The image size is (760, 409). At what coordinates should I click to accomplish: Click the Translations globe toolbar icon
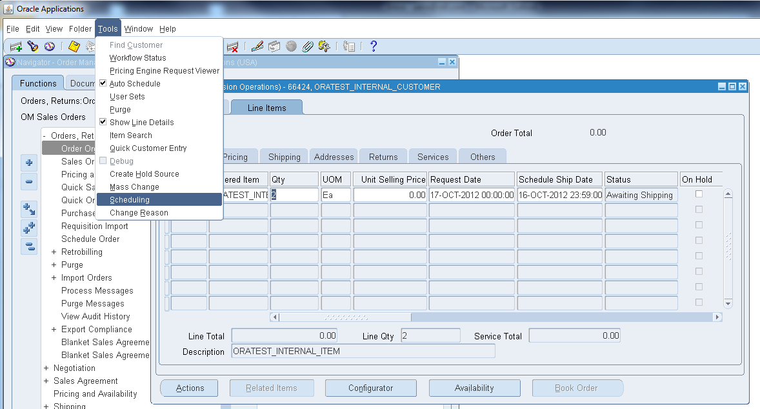click(x=291, y=46)
